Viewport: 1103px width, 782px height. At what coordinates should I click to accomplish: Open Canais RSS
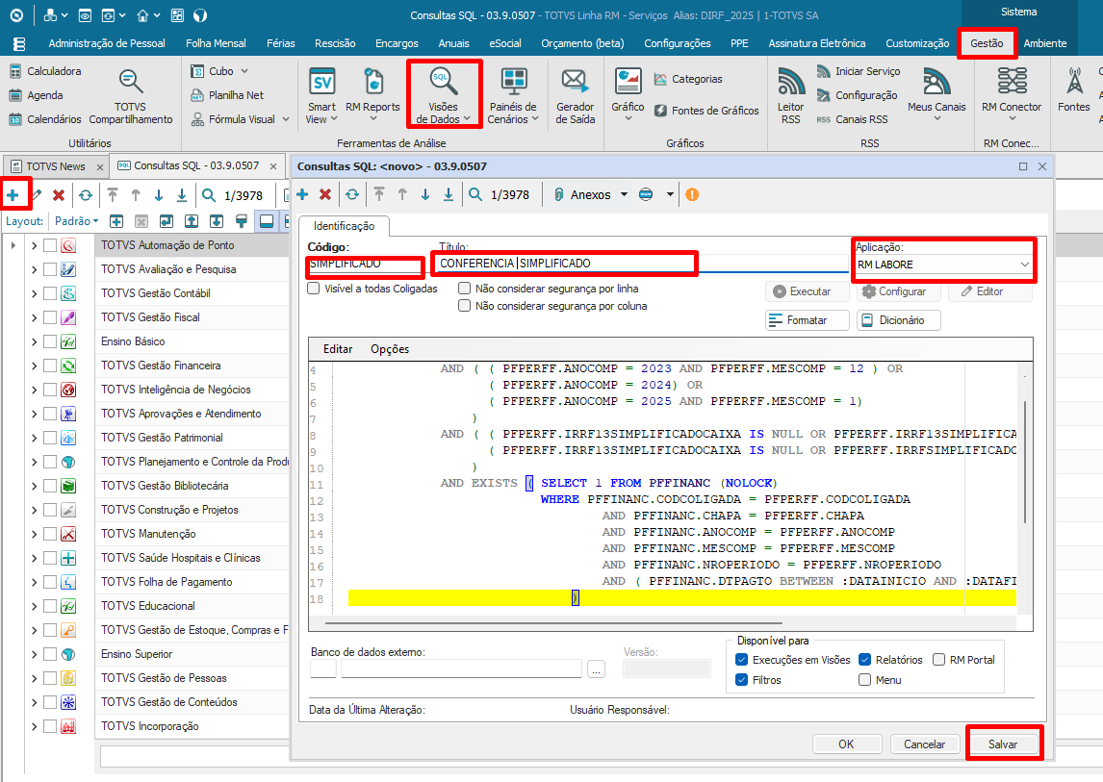click(852, 119)
